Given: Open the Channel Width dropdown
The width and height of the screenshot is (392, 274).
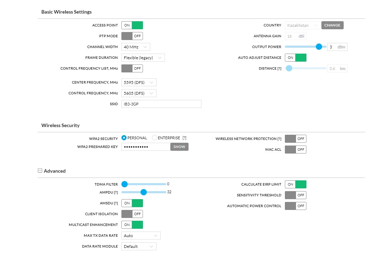Looking at the screenshot, I should (x=136, y=47).
